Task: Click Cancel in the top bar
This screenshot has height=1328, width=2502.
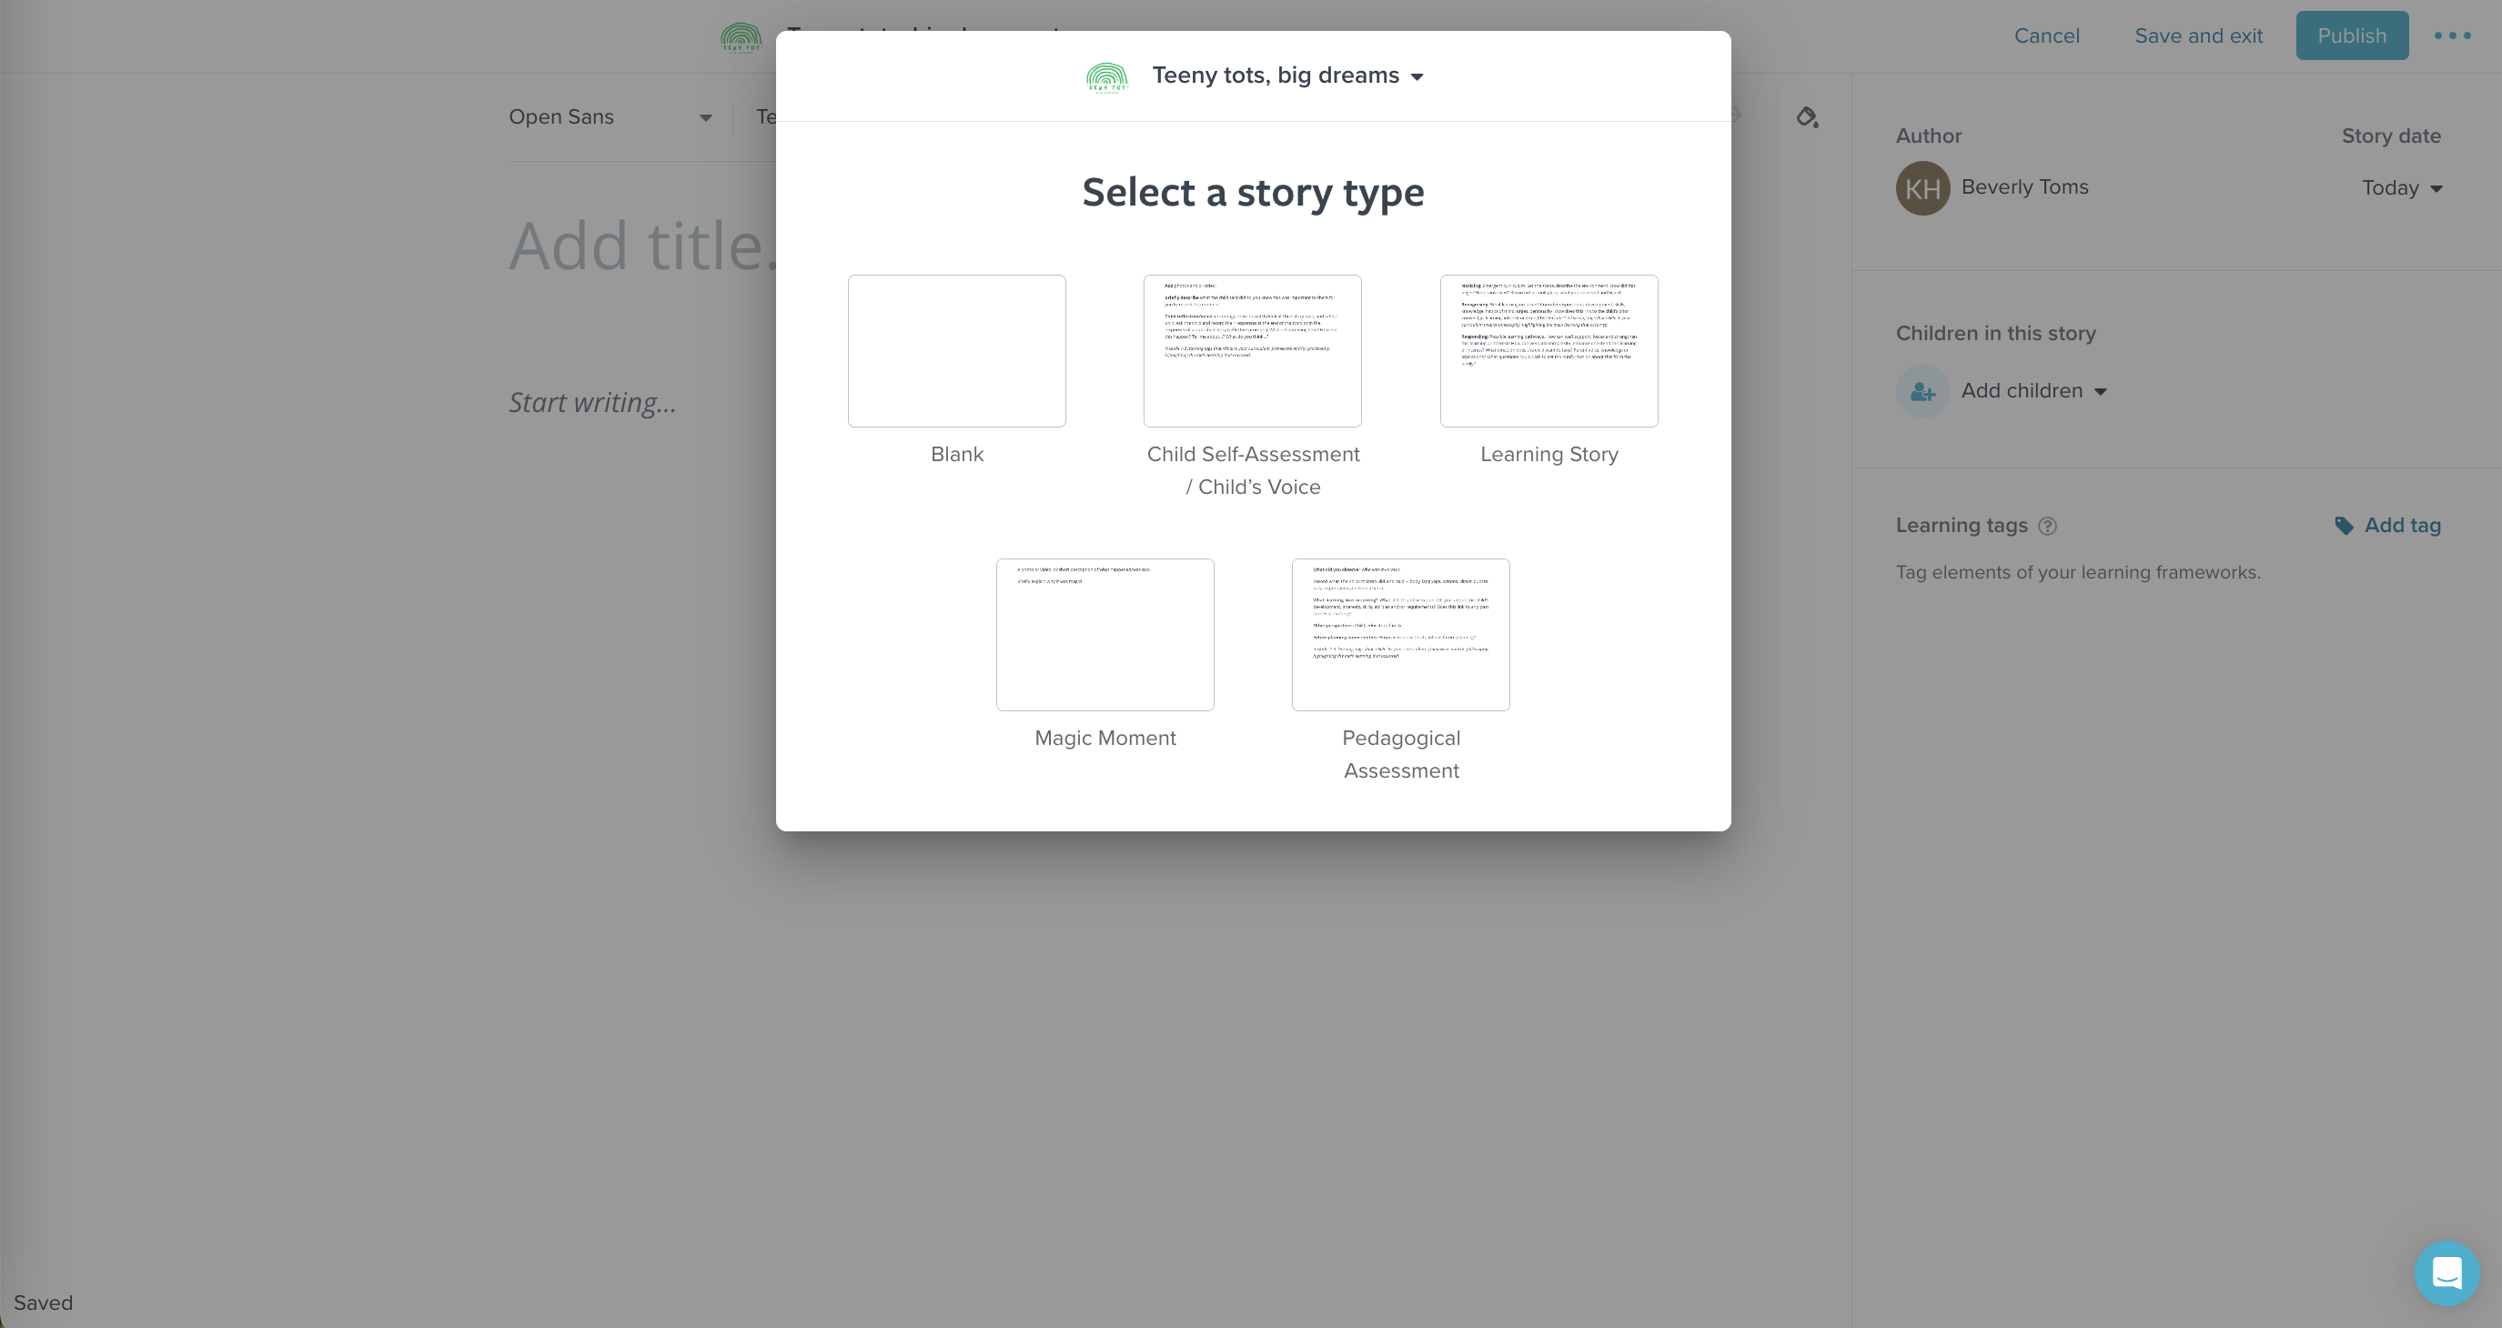Action: tap(2046, 35)
